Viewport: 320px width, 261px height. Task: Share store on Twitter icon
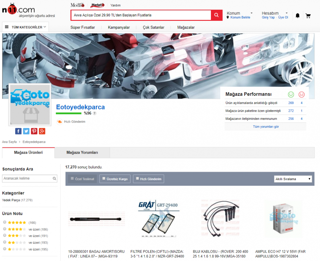(26, 131)
